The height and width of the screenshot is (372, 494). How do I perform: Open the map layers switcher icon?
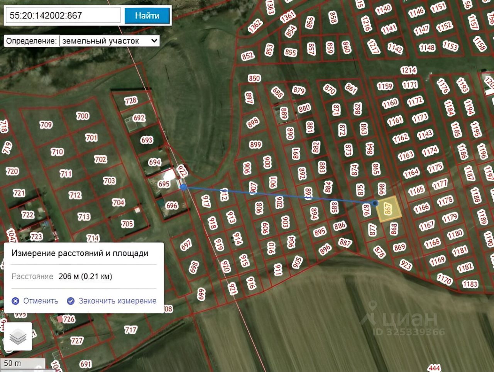coord(18,337)
